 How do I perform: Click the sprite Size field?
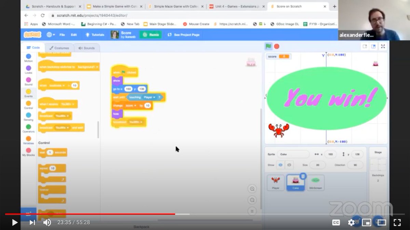click(318, 165)
